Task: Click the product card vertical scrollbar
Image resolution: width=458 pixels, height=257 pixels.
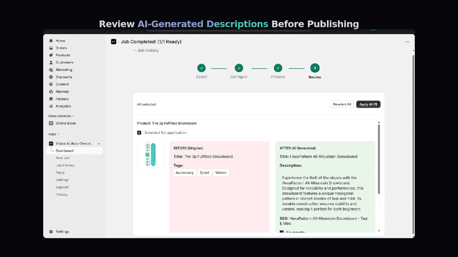Action: (379, 159)
